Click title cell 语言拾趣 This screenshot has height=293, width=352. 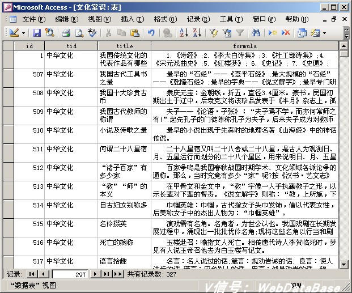[125, 262]
